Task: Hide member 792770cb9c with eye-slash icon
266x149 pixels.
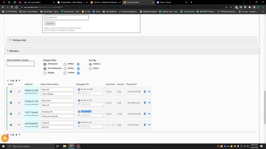Action: pos(149,114)
